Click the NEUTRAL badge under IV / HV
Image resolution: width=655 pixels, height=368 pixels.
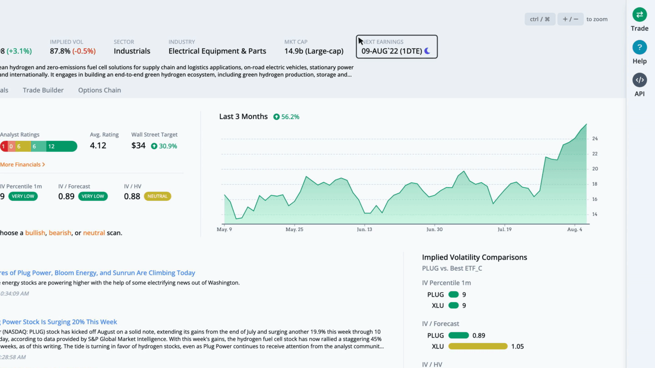[x=157, y=196]
